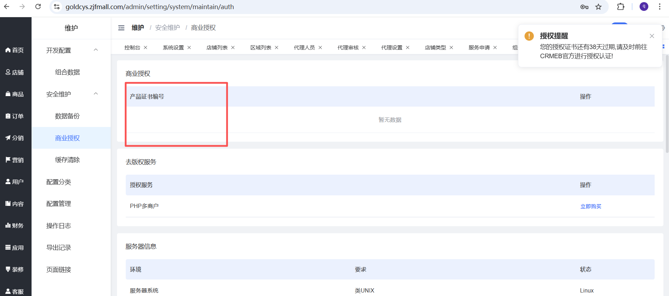The height and width of the screenshot is (296, 669).
Task: Switch to the 系统设置 tab
Action: click(173, 47)
